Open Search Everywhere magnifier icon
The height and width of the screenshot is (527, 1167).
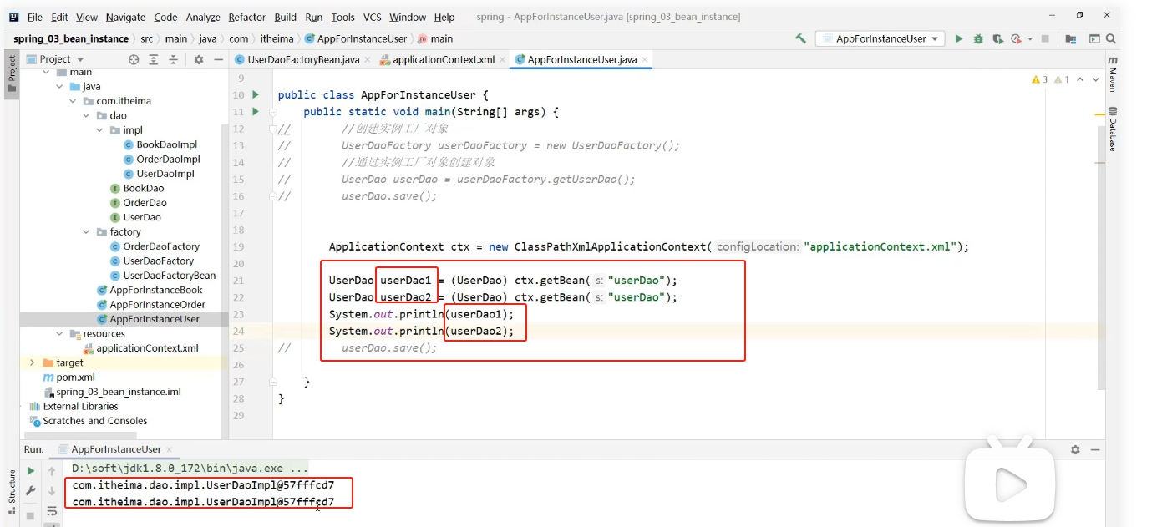coord(1111,38)
